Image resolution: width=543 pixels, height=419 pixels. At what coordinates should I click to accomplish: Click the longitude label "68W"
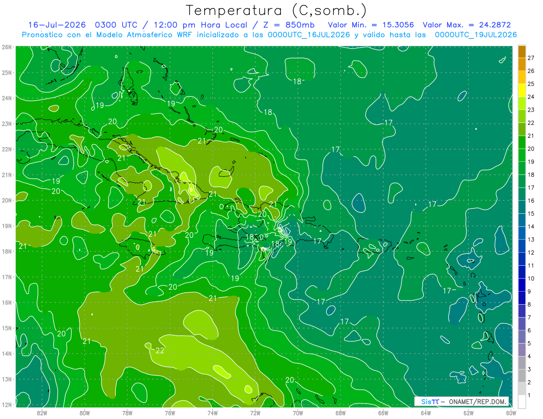point(341,413)
